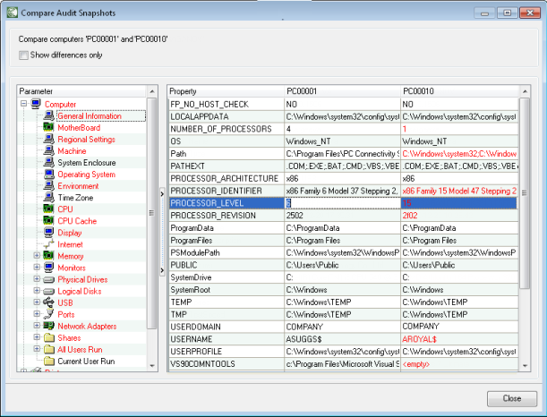Screen dimensions: 547x417
Task: Select Operating System in the parameter tree
Action: [86, 174]
